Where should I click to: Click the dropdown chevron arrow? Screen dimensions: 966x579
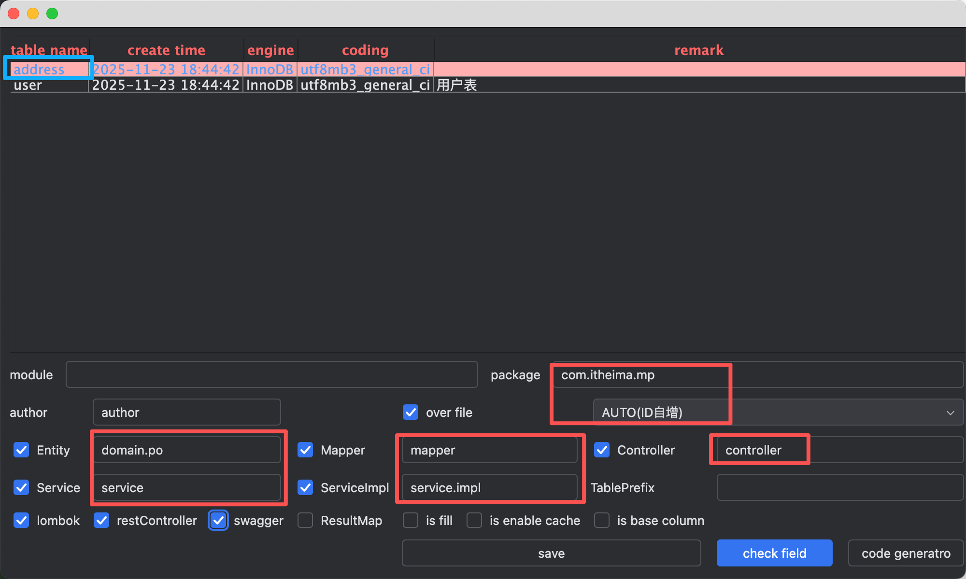click(950, 413)
